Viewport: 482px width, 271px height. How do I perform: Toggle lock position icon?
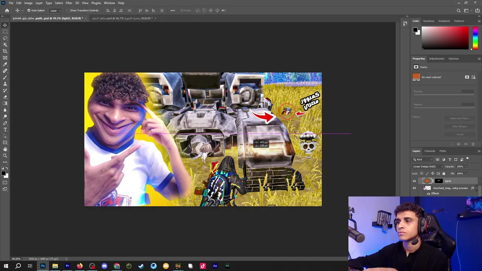[432, 174]
